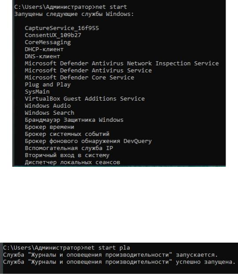238x274 pixels.
Task: Select Брандмауэр Защитника Windows line
Action: click(x=74, y=120)
